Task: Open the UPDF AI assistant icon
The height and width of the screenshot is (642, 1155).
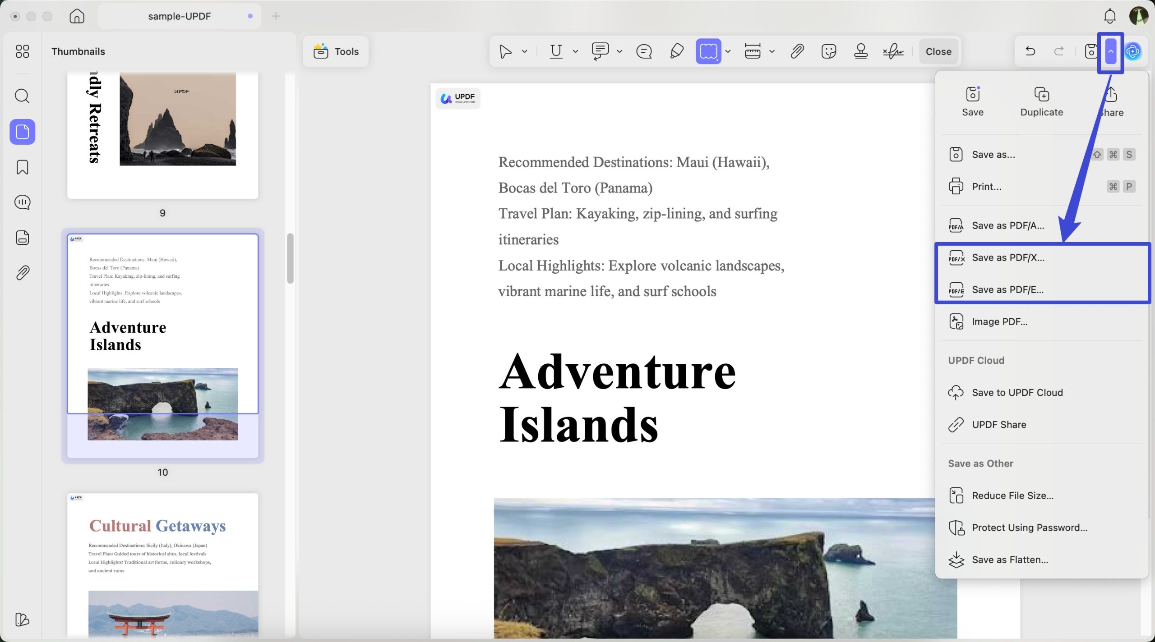Action: click(x=1133, y=51)
